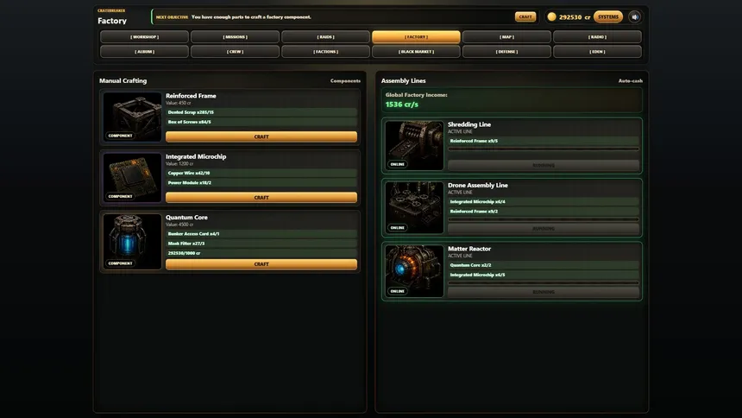The image size is (742, 418).
Task: Click the Shredding Line progress bar
Action: [x=544, y=149]
